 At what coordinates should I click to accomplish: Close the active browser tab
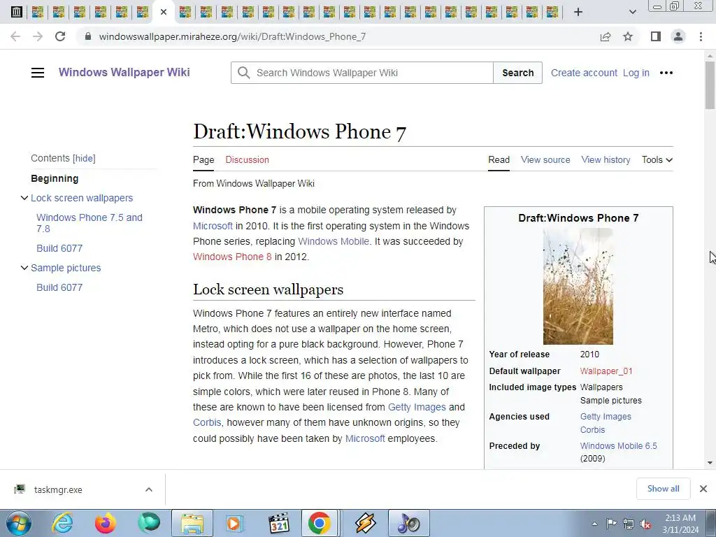(x=164, y=12)
